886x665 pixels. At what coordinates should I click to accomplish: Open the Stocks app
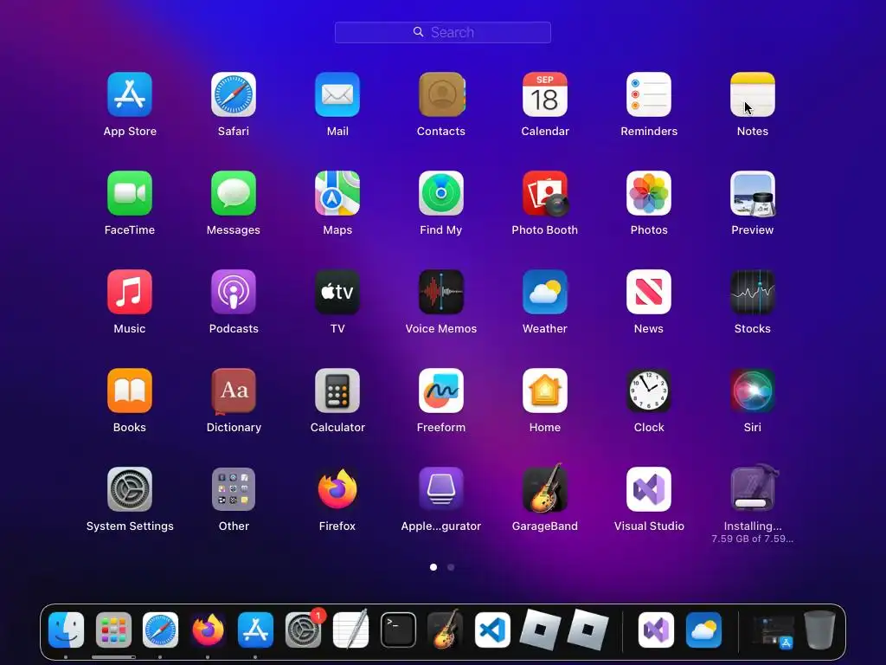coord(753,292)
